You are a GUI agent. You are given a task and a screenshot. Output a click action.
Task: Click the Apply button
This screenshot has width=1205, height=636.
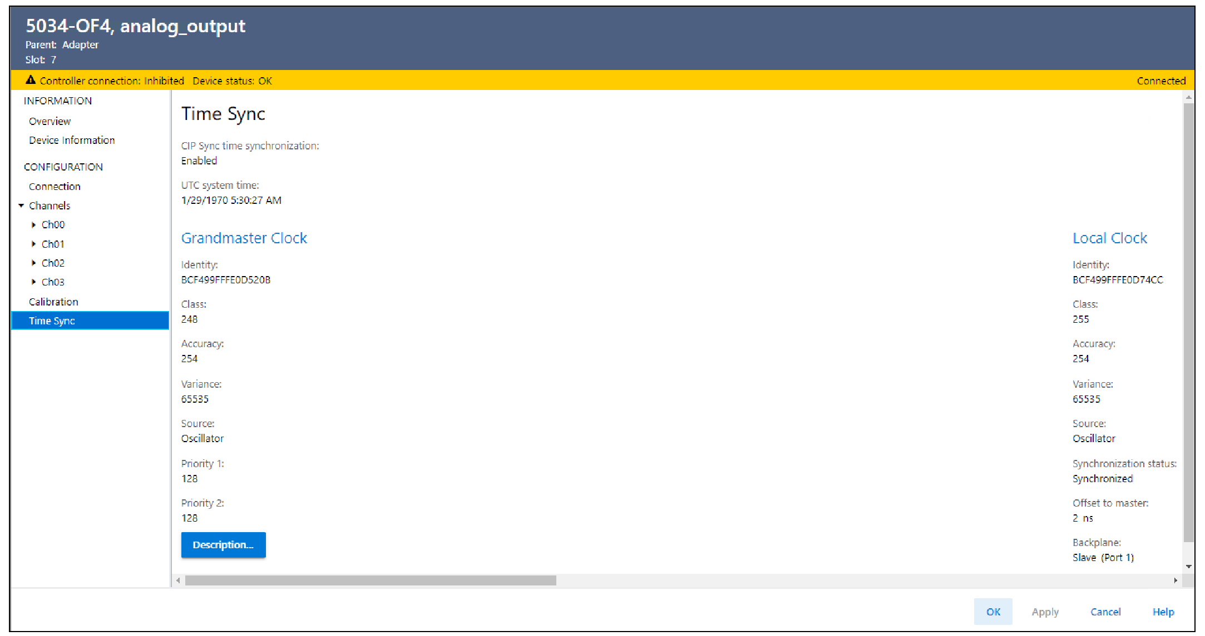point(1045,612)
